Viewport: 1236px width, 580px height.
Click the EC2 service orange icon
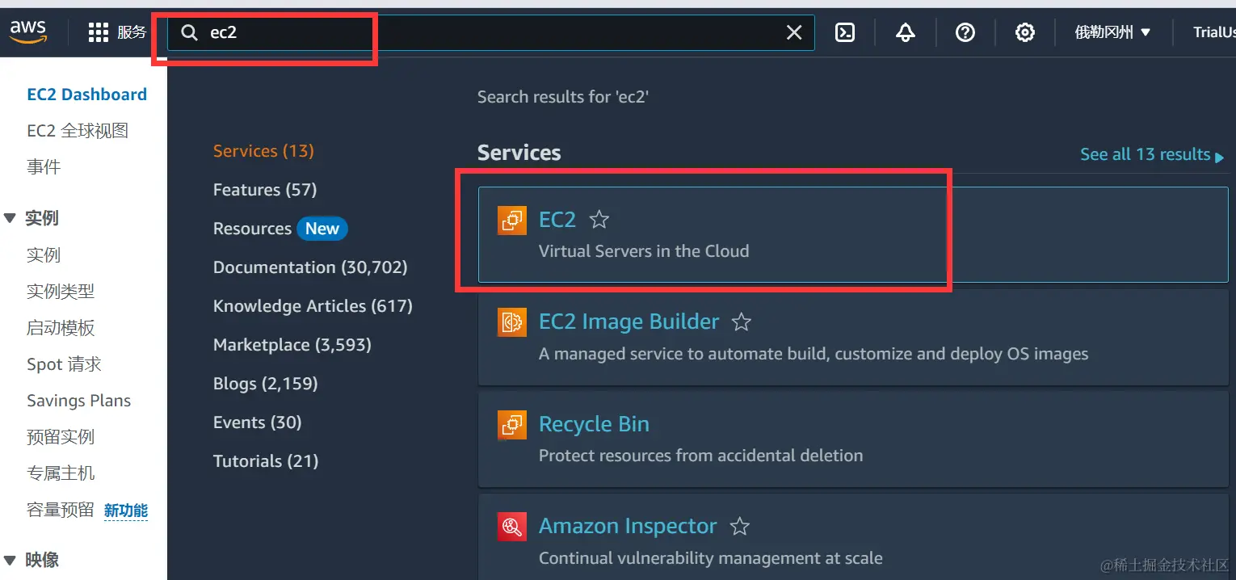pos(512,220)
